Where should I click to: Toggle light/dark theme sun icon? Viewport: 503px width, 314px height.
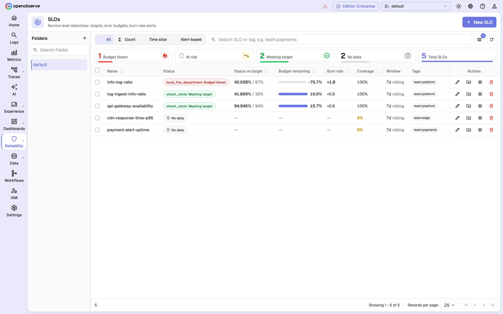459,6
